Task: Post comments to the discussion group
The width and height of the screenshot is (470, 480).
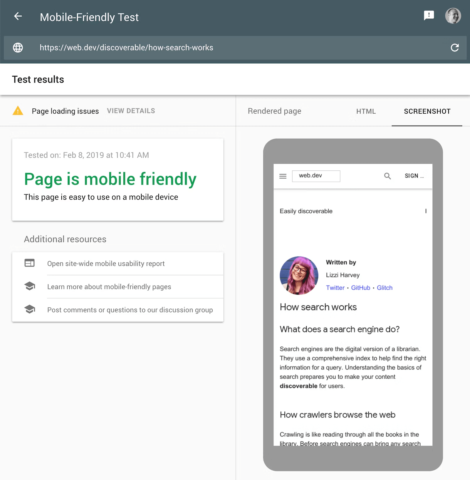Action: (130, 310)
